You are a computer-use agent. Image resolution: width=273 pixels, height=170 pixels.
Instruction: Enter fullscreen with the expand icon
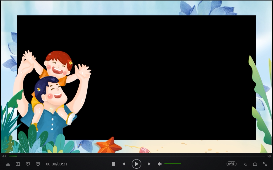pyautogui.click(x=265, y=164)
